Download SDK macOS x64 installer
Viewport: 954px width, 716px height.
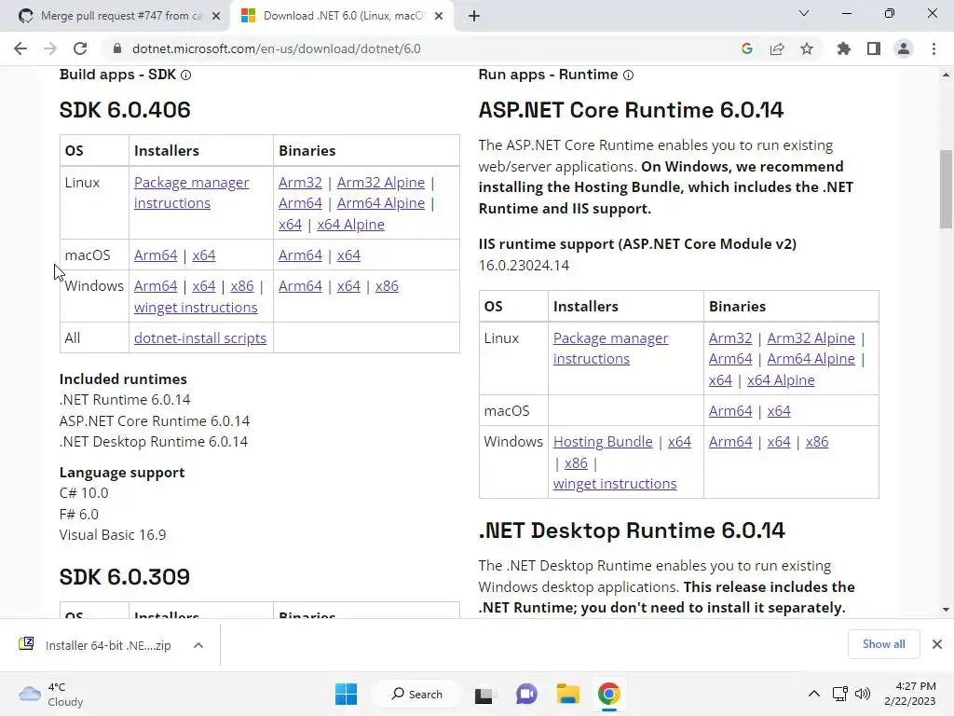(x=204, y=255)
